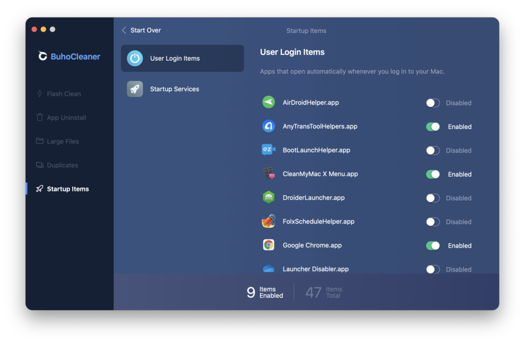525x344 pixels.
Task: Click the BootLaunchHelper ez icon
Action: tap(269, 149)
